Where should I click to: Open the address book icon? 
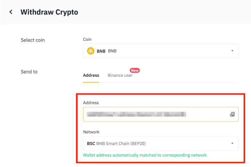(232, 114)
